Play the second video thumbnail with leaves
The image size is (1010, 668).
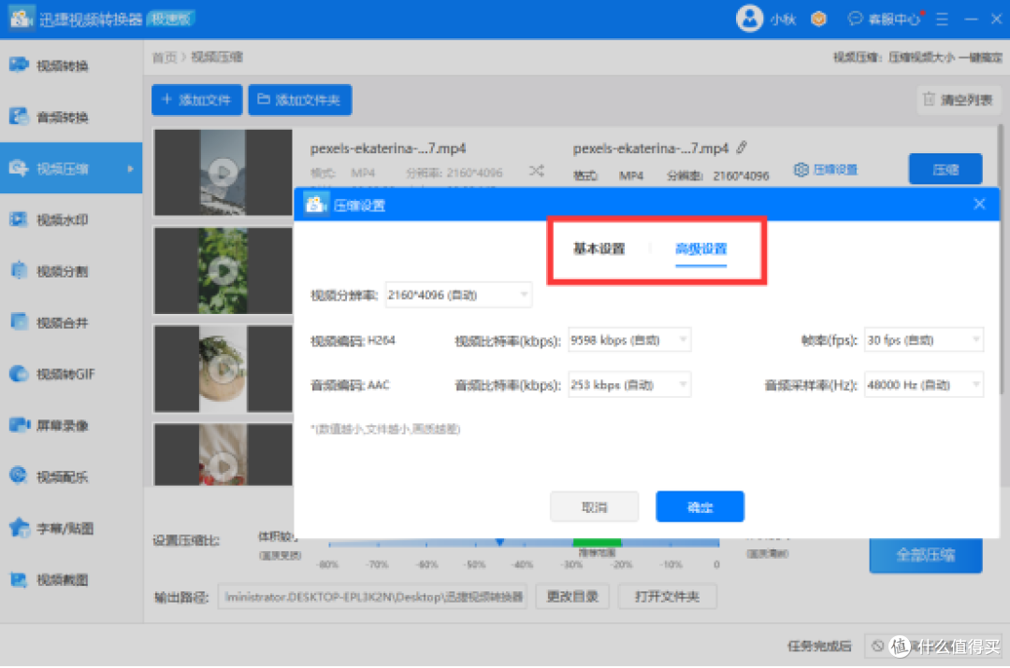223,271
